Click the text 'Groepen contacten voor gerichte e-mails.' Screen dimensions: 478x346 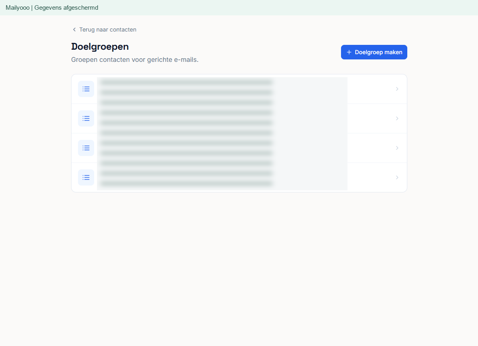click(135, 60)
